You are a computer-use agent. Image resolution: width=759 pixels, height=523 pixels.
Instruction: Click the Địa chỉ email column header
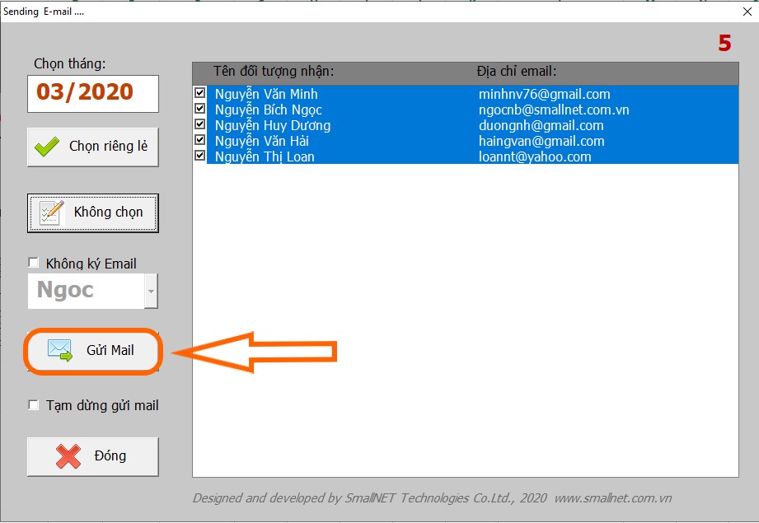click(516, 71)
